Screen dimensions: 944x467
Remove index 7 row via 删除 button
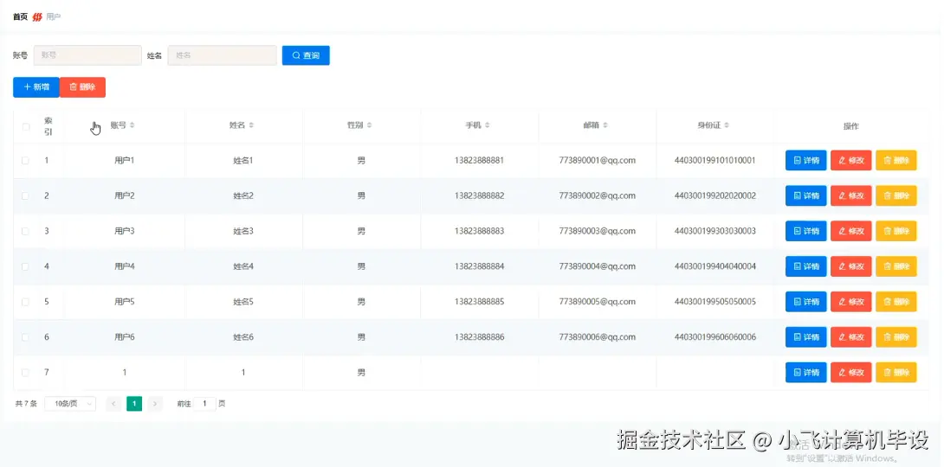(896, 373)
